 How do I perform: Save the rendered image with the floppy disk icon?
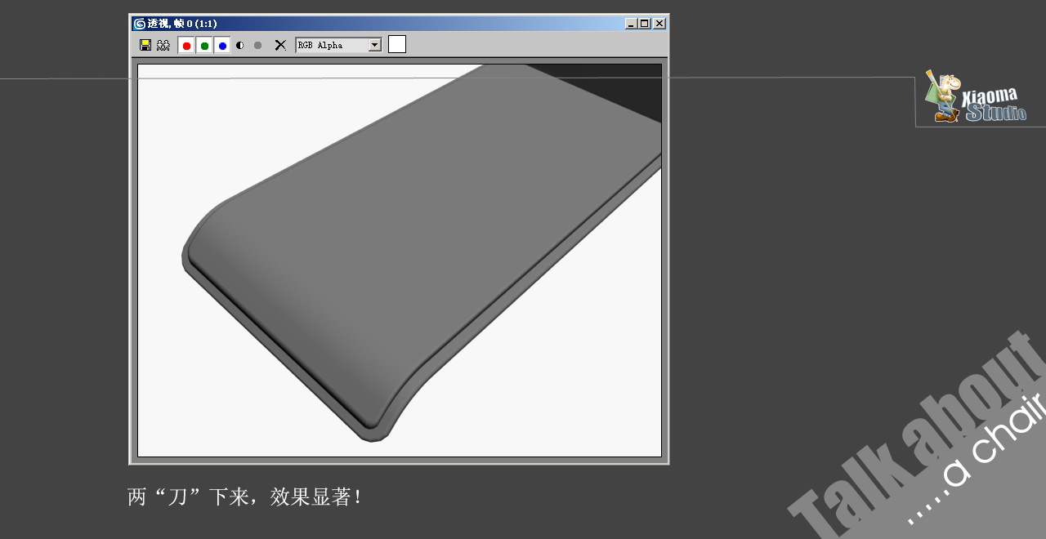click(x=145, y=45)
